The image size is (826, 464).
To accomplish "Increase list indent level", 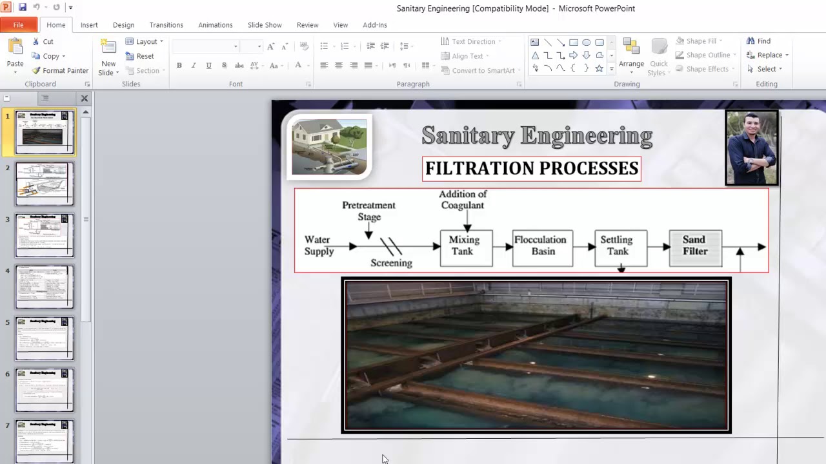I will [385, 46].
